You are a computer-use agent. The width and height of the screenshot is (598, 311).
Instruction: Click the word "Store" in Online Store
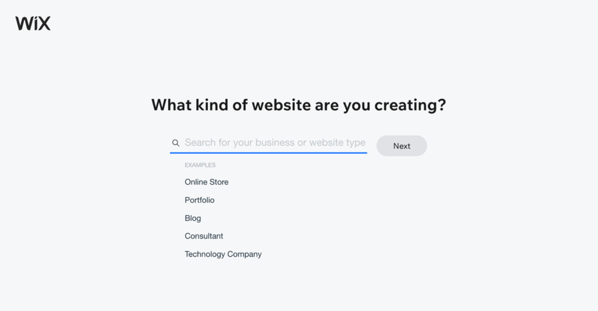tap(218, 182)
